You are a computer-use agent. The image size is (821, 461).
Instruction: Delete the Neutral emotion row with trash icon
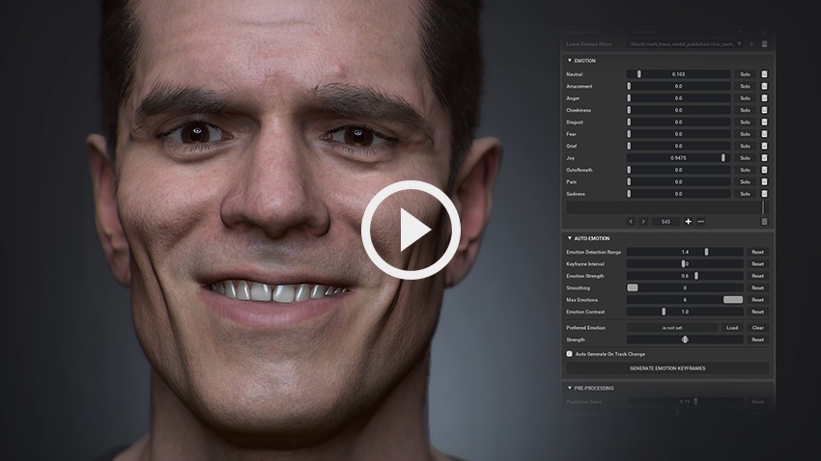tap(764, 74)
